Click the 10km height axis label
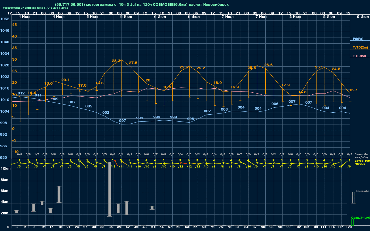 point(6,168)
